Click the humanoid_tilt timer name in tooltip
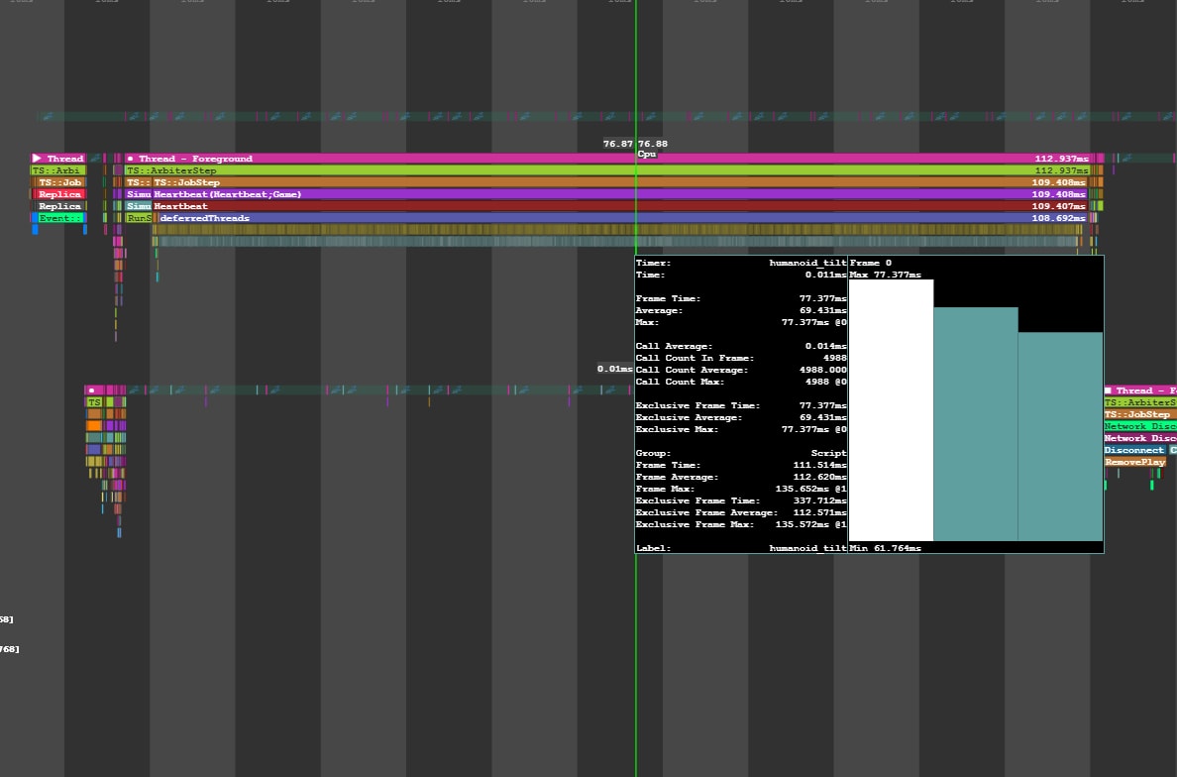The width and height of the screenshot is (1177, 777). 807,264
